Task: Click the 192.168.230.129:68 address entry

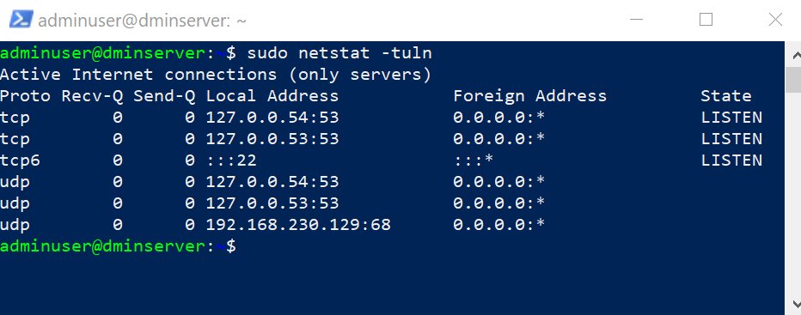Action: [298, 225]
